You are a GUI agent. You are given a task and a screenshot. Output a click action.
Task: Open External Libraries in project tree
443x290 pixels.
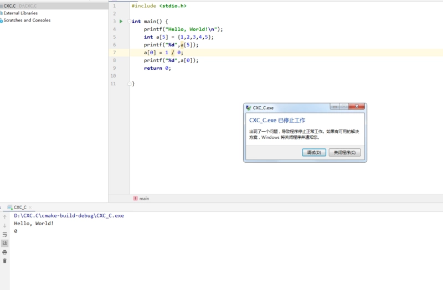20,13
